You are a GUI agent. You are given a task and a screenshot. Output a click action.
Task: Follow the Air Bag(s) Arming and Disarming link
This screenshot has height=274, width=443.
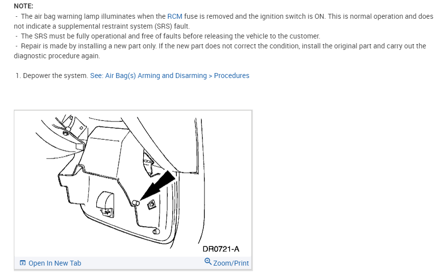[148, 76]
